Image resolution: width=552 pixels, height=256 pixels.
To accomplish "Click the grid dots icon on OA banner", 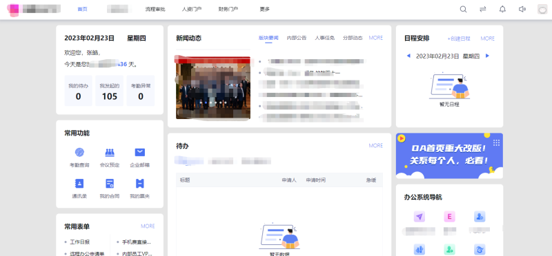I will 496,142.
